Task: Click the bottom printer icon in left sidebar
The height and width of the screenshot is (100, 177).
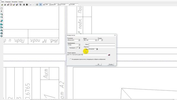Action: [2, 36]
